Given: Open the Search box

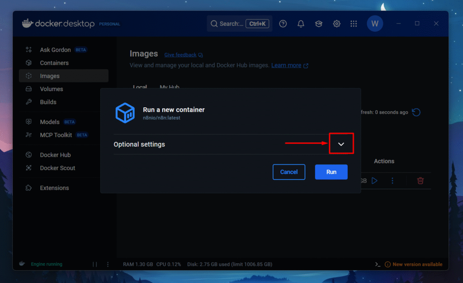Looking at the screenshot, I should point(239,24).
